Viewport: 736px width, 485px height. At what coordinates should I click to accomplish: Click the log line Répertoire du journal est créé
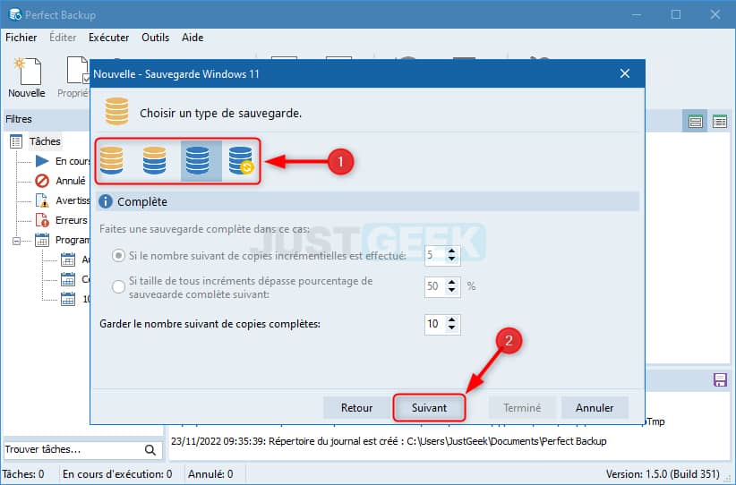pos(389,441)
